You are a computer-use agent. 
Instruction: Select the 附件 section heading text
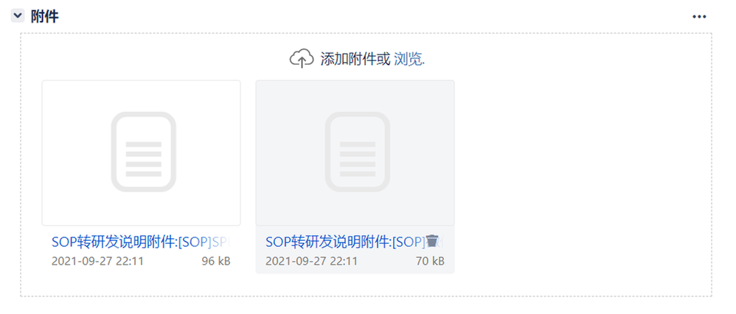[44, 17]
